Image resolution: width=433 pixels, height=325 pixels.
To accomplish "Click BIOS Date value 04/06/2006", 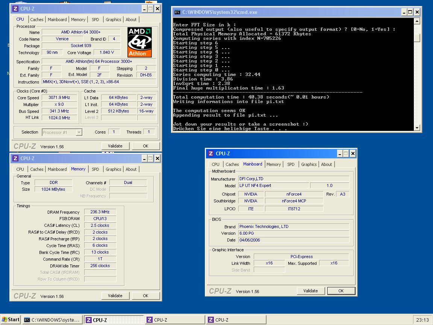I will click(x=294, y=240).
